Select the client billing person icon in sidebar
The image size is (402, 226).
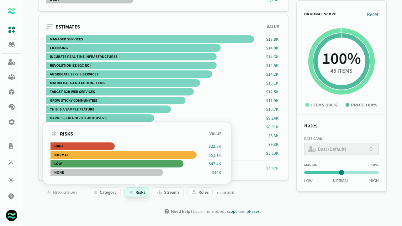point(11,62)
